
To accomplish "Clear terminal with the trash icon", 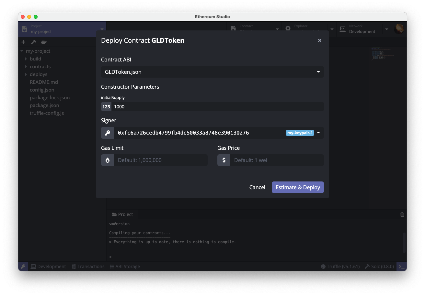I will (402, 214).
